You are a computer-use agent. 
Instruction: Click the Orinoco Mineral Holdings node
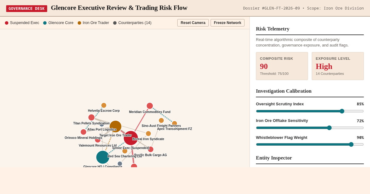point(84,132)
